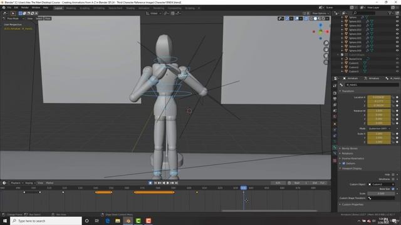This screenshot has width=401, height=225.
Task: Click the timeline Start frame field
Action: (x=301, y=183)
